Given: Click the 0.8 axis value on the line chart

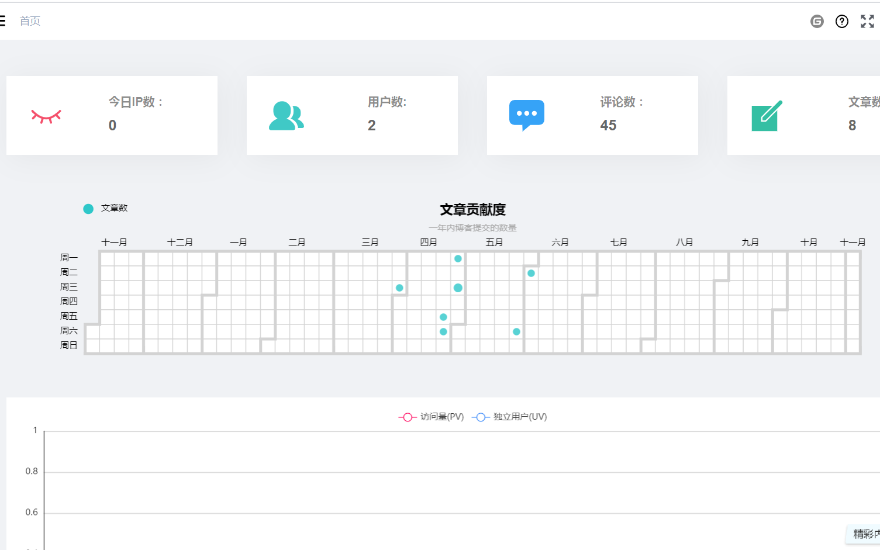Looking at the screenshot, I should (32, 471).
